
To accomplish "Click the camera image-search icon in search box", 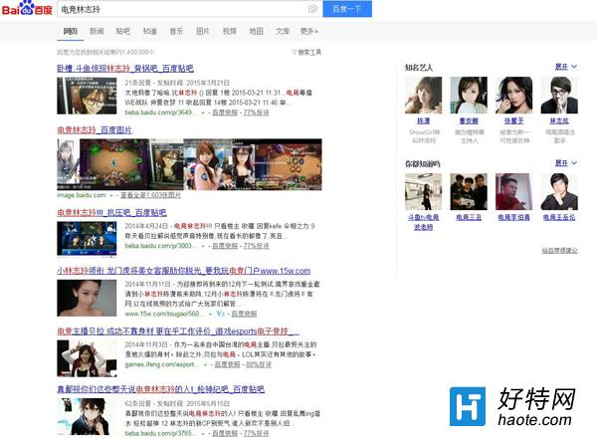I will click(312, 9).
